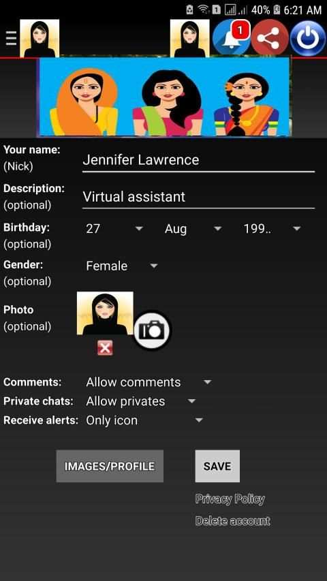This screenshot has width=327, height=581.
Task: Tap profile avatar beside notification bell
Action: [190, 38]
